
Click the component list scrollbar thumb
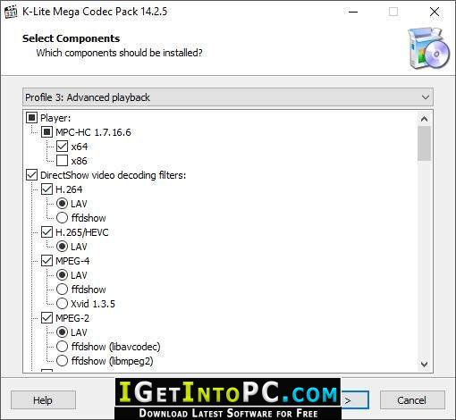tap(424, 144)
